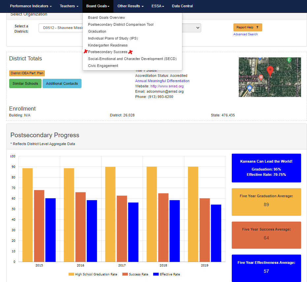The height and width of the screenshot is (282, 307).
Task: Click the 2019 Effective Rate blue bar
Action: tap(216, 233)
